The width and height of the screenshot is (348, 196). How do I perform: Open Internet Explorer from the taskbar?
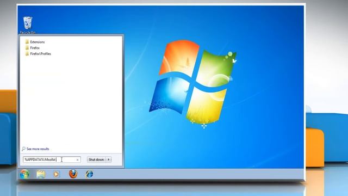click(x=89, y=174)
